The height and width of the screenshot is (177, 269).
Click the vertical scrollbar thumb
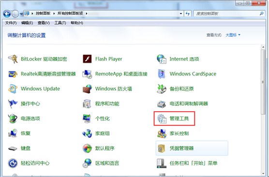[263, 82]
